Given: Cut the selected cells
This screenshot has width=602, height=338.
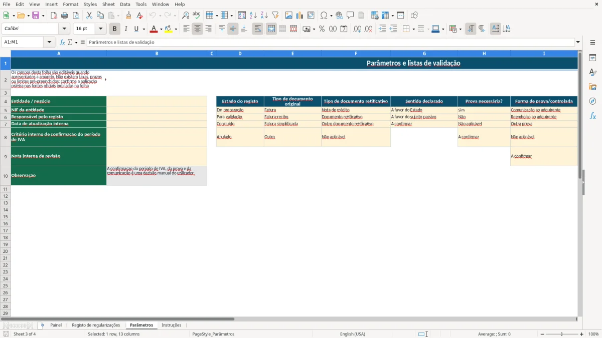Looking at the screenshot, I should coord(89,16).
